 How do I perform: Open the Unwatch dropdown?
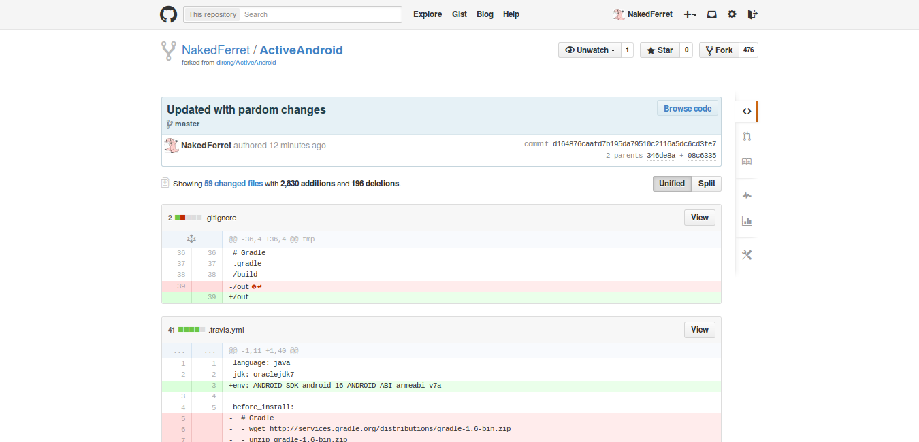pyautogui.click(x=590, y=50)
